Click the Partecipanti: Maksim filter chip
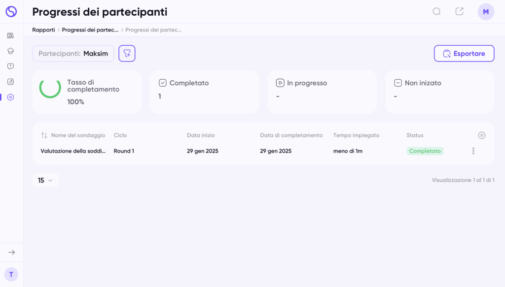The image size is (505, 287). click(x=73, y=53)
